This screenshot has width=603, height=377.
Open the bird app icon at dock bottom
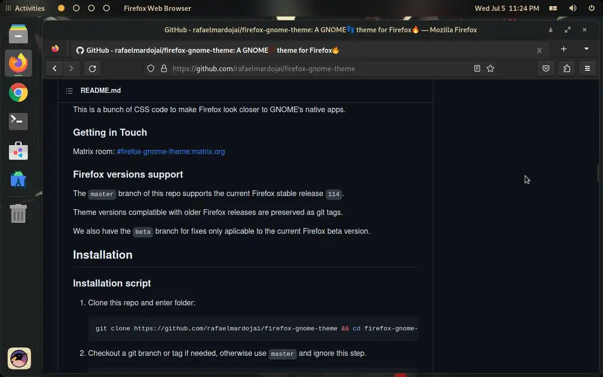pyautogui.click(x=19, y=359)
